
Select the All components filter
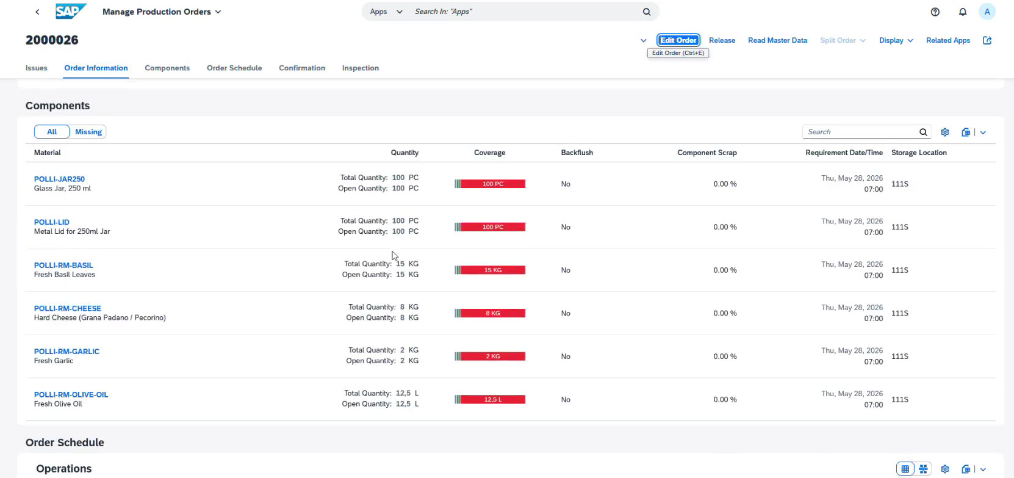[x=52, y=132]
